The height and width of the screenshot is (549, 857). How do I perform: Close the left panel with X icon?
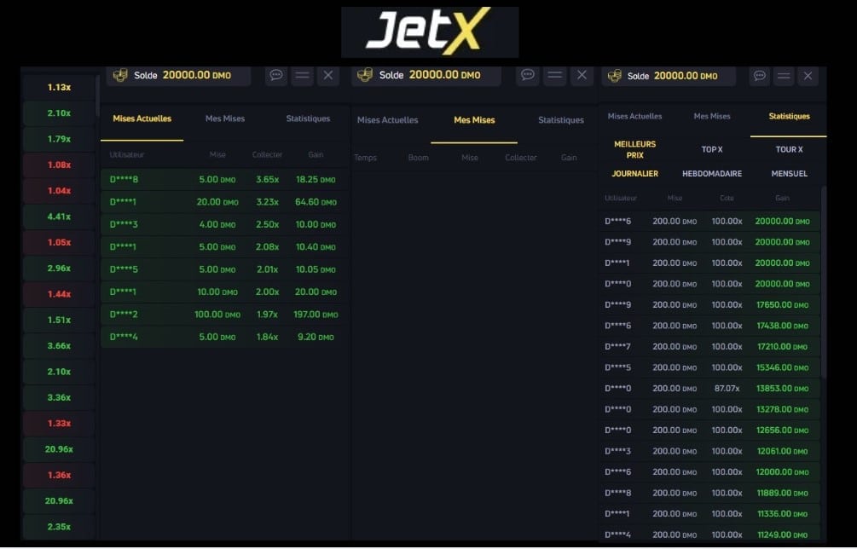(x=328, y=75)
